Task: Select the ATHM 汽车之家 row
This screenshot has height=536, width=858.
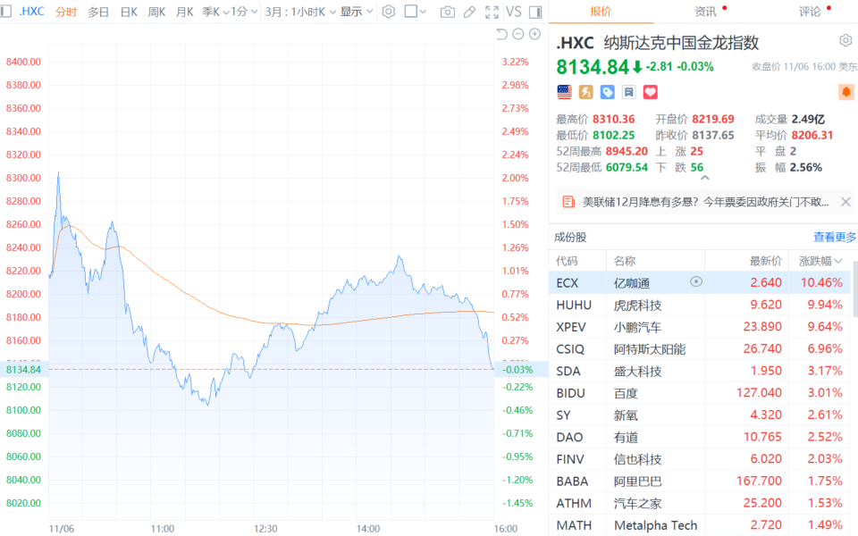Action: coord(701,503)
